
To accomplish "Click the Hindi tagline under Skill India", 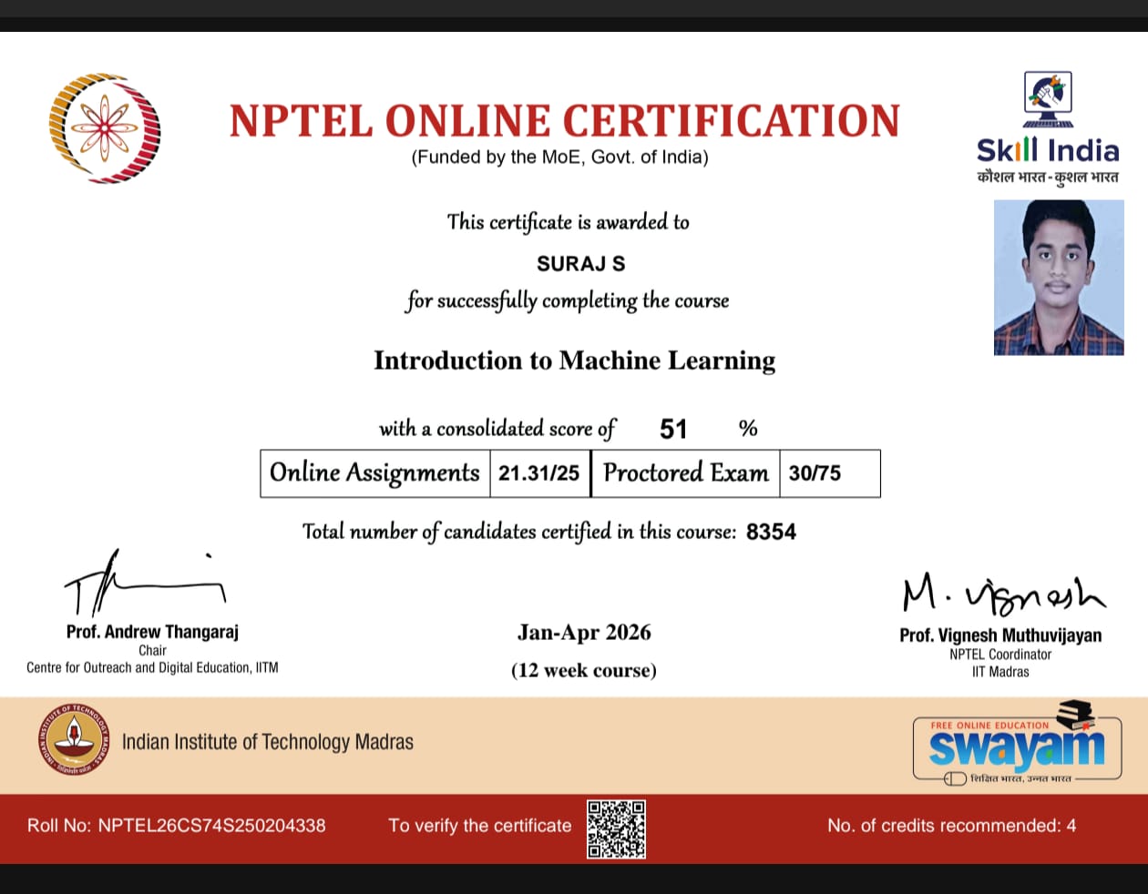I will [1048, 177].
